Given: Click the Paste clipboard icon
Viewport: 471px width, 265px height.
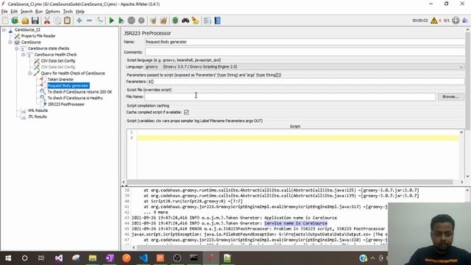Looking at the screenshot, I should [67, 21].
